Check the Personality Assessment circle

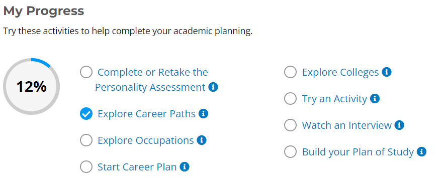(86, 72)
